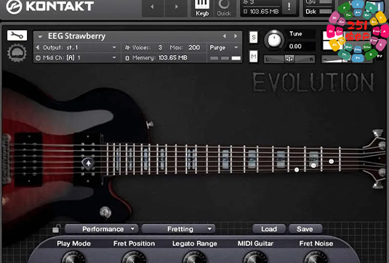Select next preset arrow beside EEG Strawberry

pyautogui.click(x=236, y=36)
